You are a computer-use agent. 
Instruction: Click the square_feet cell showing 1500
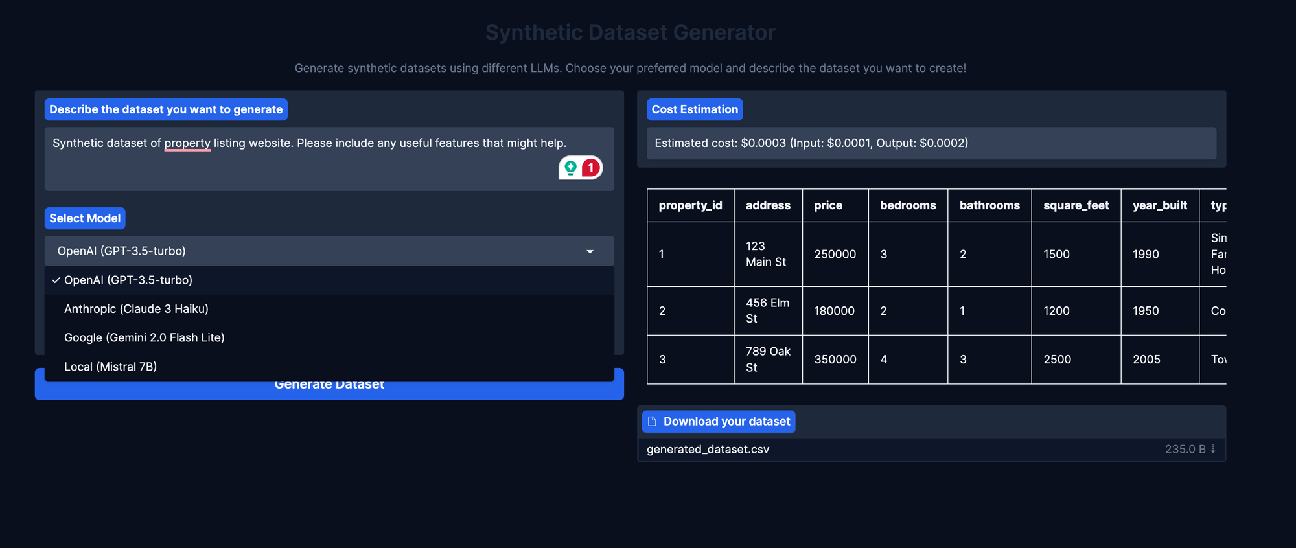(x=1076, y=254)
